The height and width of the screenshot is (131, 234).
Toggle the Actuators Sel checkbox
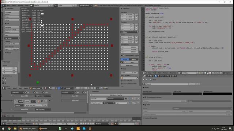click(x=75, y=92)
